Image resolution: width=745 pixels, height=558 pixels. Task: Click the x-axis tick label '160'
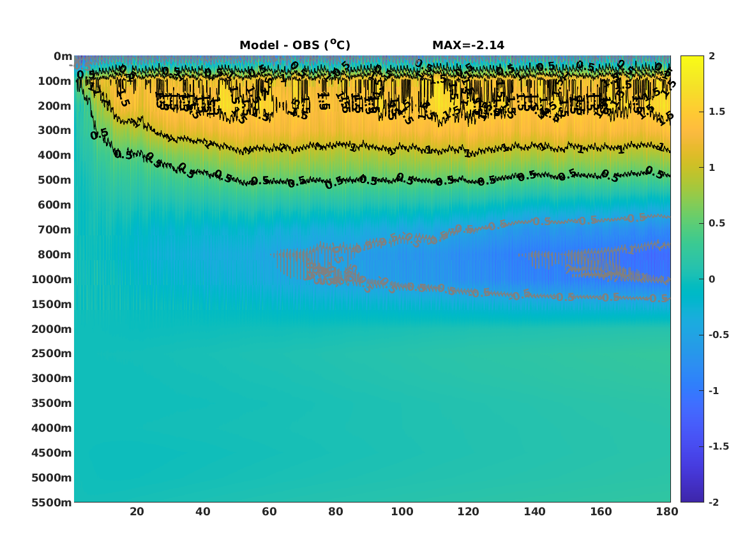[x=601, y=511]
